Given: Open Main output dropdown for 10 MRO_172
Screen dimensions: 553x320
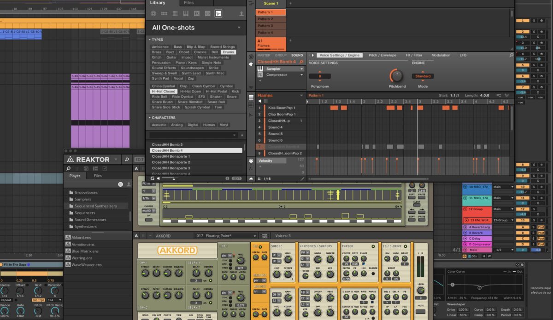Looking at the screenshot, I should tap(503, 187).
